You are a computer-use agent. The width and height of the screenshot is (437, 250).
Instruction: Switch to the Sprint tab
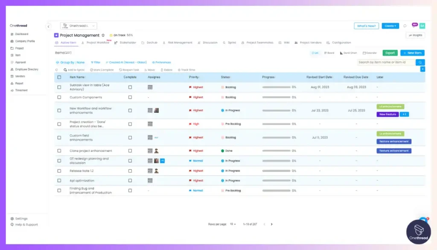tap(229, 43)
